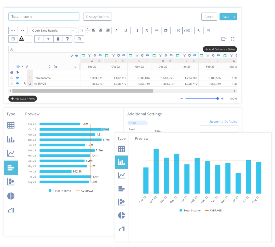Viewport: 275px width, 247px height.
Task: Click the Revert to Defaults link
Action: click(223, 122)
